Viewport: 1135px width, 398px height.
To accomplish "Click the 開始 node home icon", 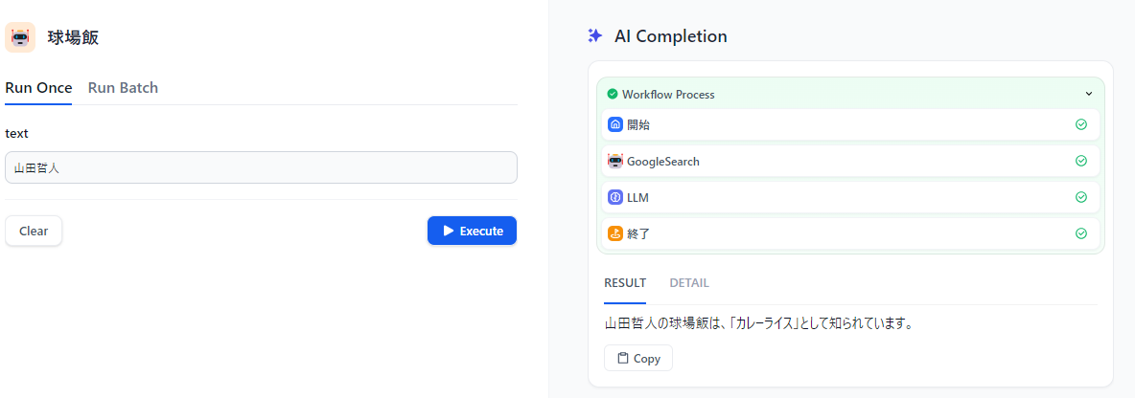I will coord(615,124).
